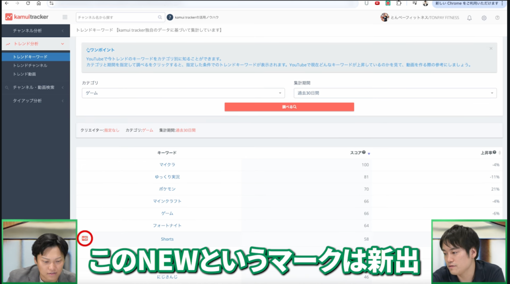Click score value 81 for ゆっくり実況
This screenshot has height=284, width=510.
pos(366,177)
